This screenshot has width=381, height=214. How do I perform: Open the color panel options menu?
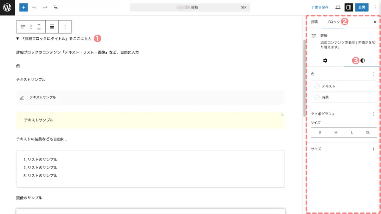pyautogui.click(x=373, y=74)
